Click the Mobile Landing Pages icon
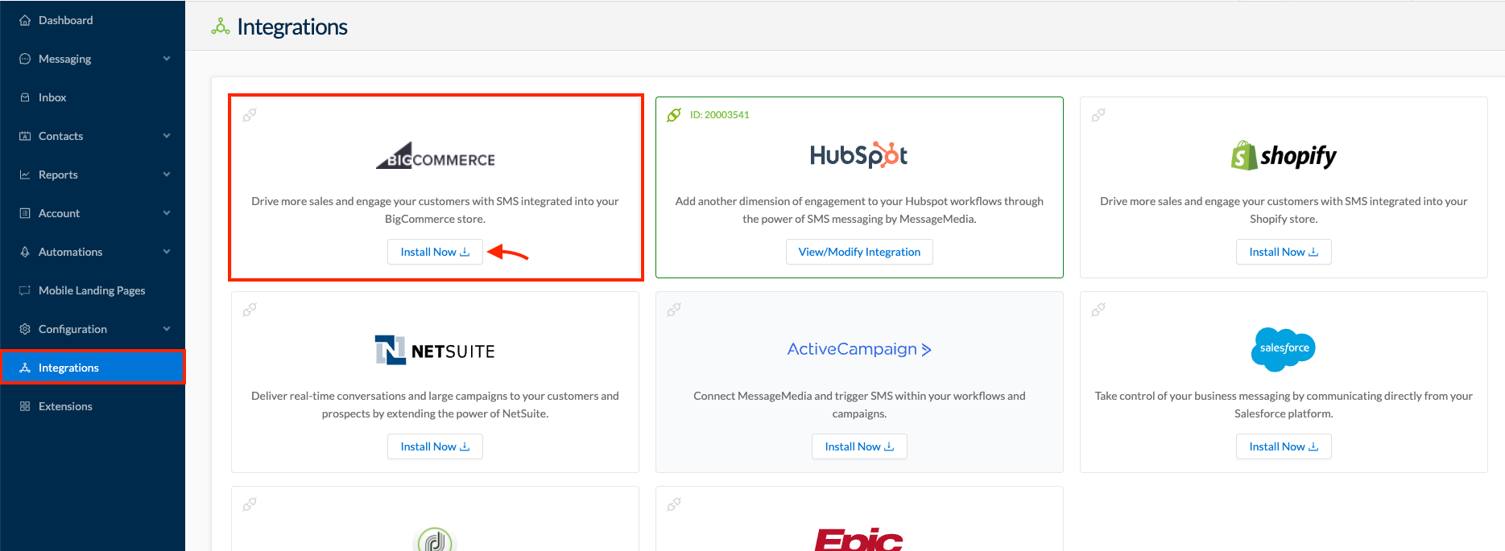Screen dimensions: 1505x551 pos(25,290)
